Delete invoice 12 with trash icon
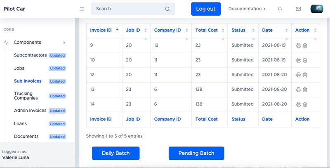Image resolution: width=330 pixels, height=168 pixels. pos(305,75)
